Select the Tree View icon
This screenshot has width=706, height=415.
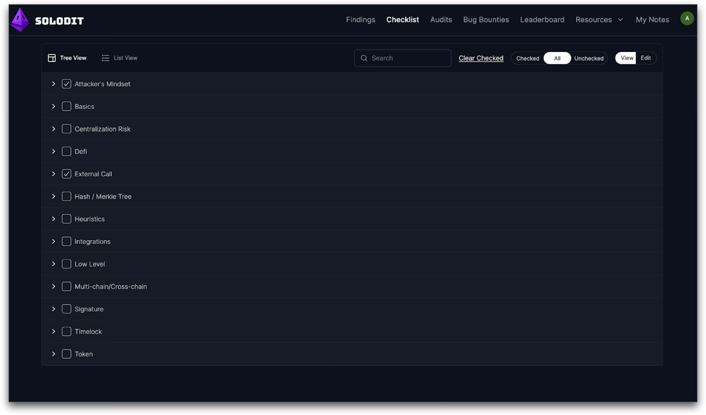click(x=52, y=58)
